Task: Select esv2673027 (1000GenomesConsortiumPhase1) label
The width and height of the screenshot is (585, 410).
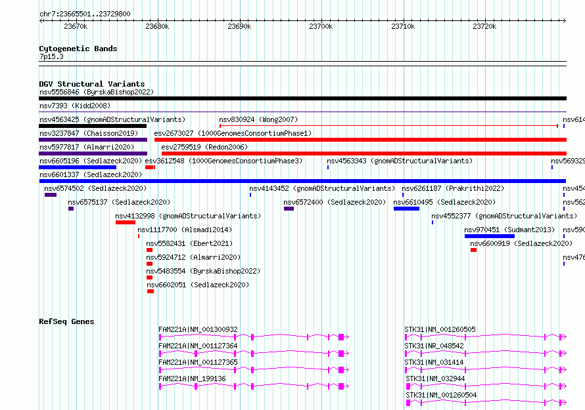Action: pyautogui.click(x=233, y=133)
